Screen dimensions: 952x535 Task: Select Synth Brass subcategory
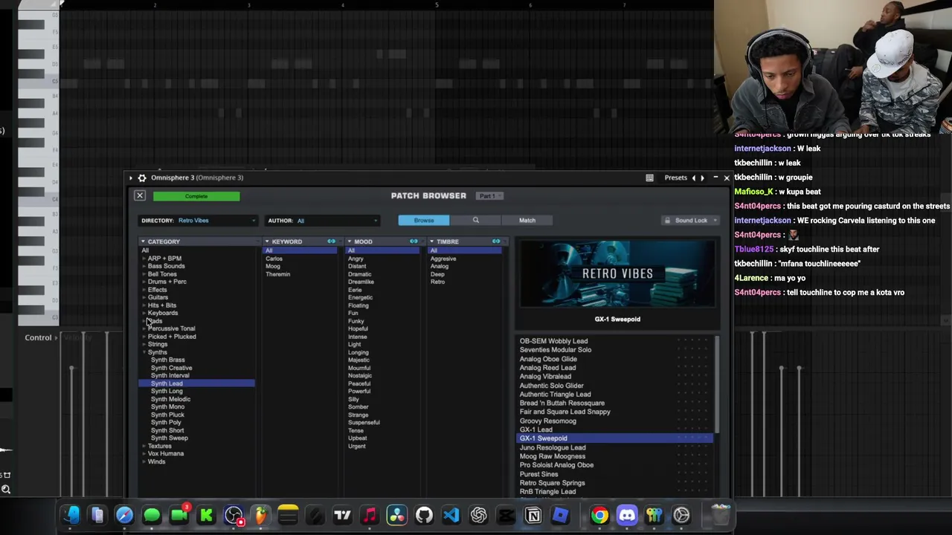tap(167, 360)
